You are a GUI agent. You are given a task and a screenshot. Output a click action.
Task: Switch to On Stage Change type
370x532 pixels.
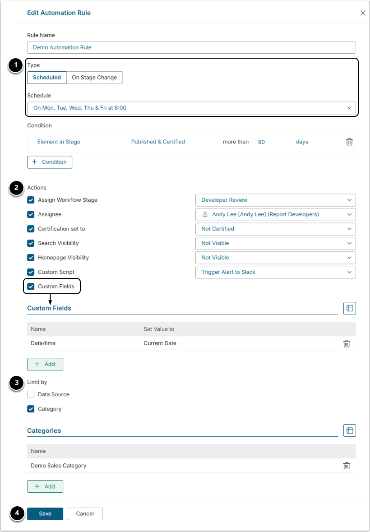(94, 78)
